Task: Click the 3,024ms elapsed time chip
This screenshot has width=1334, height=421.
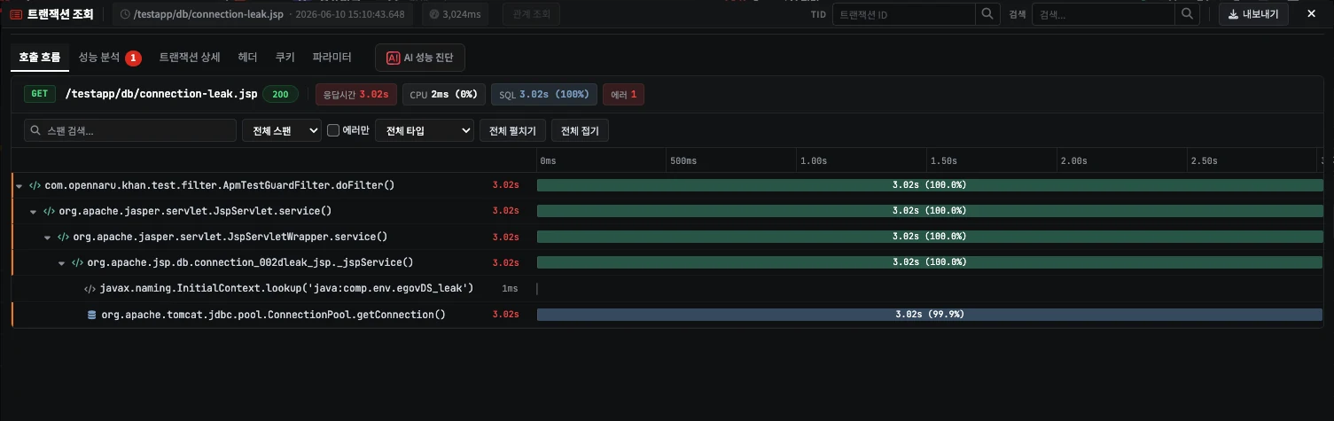Action: [455, 14]
